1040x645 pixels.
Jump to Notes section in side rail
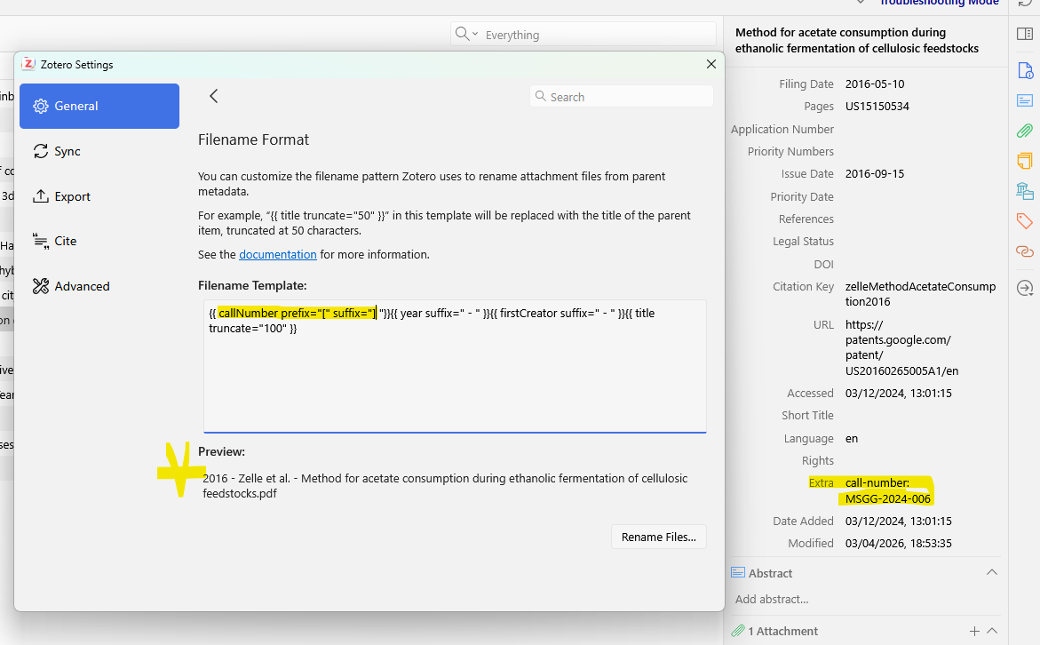(1025, 161)
